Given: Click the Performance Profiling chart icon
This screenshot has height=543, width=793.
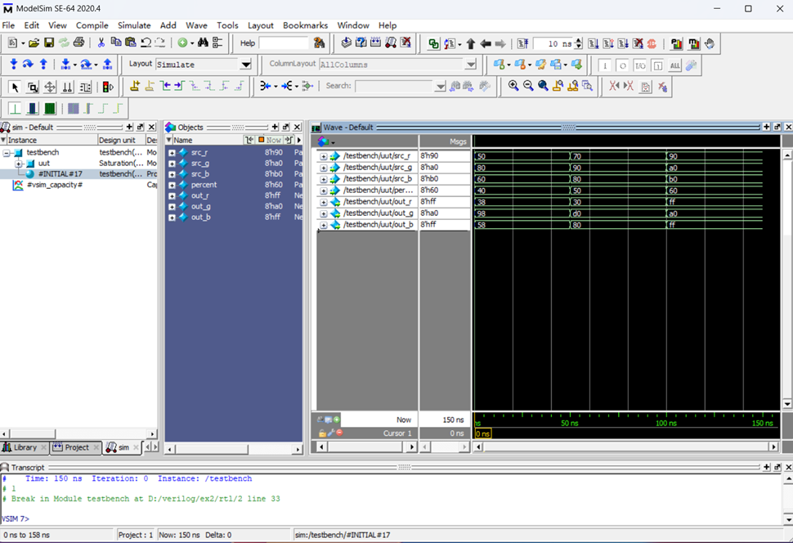Looking at the screenshot, I should pyautogui.click(x=676, y=44).
